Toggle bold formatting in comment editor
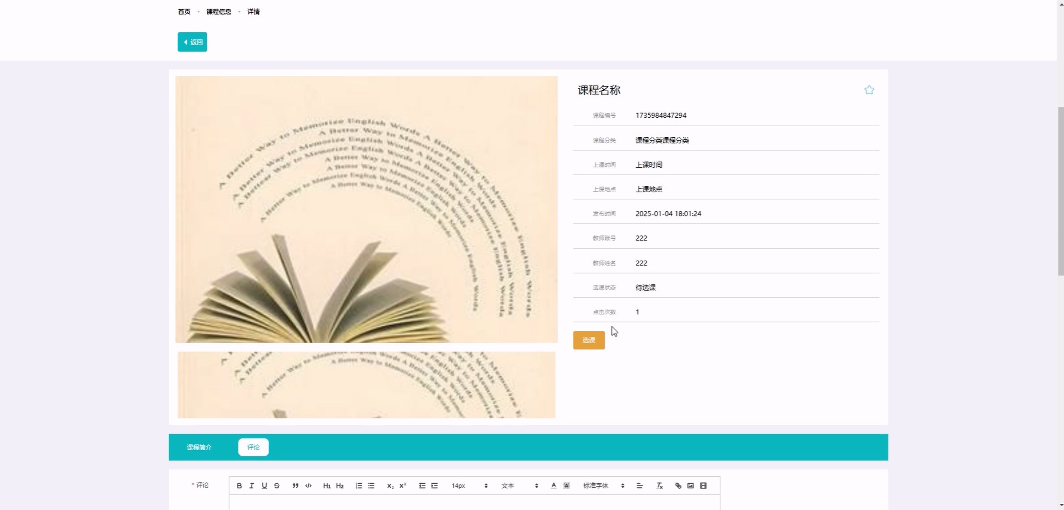Viewport: 1064px width, 510px height. point(239,486)
